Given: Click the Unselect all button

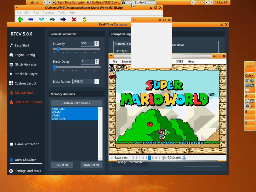Looking at the screenshot, I should 91,165.
